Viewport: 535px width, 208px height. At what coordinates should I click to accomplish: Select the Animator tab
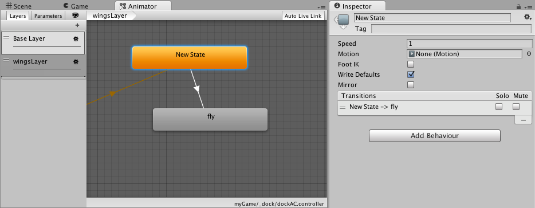pyautogui.click(x=143, y=6)
